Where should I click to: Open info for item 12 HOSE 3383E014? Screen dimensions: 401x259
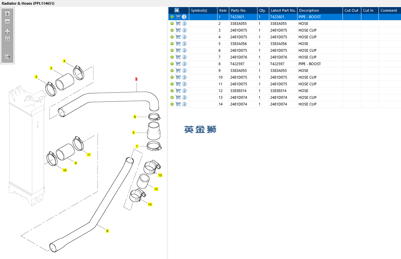coord(184,91)
